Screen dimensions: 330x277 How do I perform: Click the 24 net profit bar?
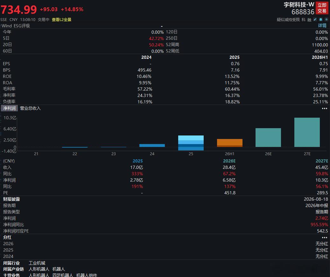[152, 145]
